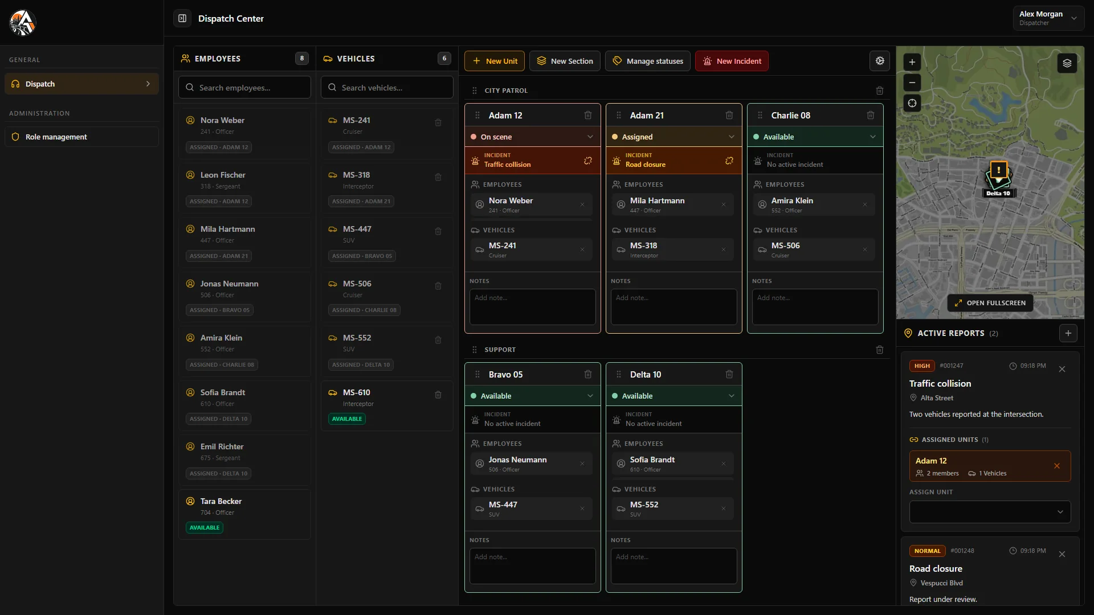Image resolution: width=1094 pixels, height=615 pixels.
Task: Create a New Unit
Action: click(x=495, y=61)
